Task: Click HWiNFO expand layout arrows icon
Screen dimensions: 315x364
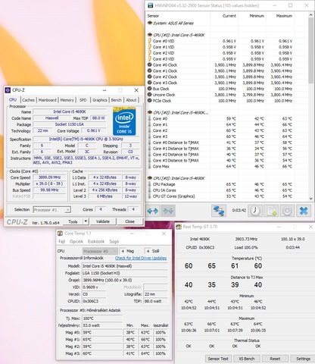Action: 152,211
